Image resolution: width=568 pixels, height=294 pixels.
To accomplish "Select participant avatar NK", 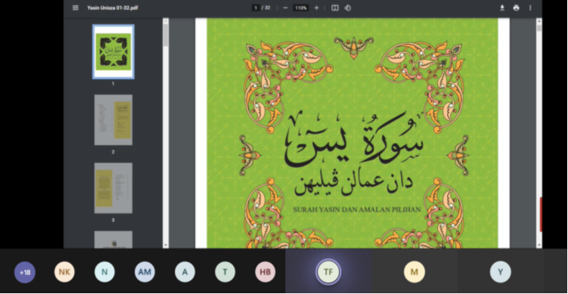I will pyautogui.click(x=64, y=272).
